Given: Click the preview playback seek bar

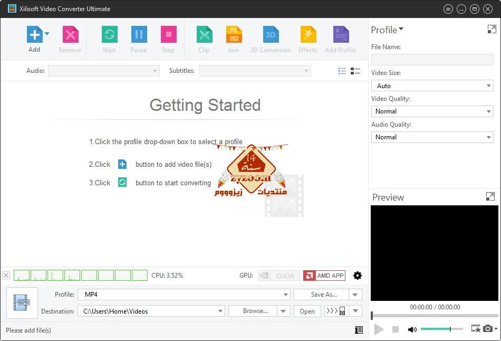Looking at the screenshot, I should point(435,316).
